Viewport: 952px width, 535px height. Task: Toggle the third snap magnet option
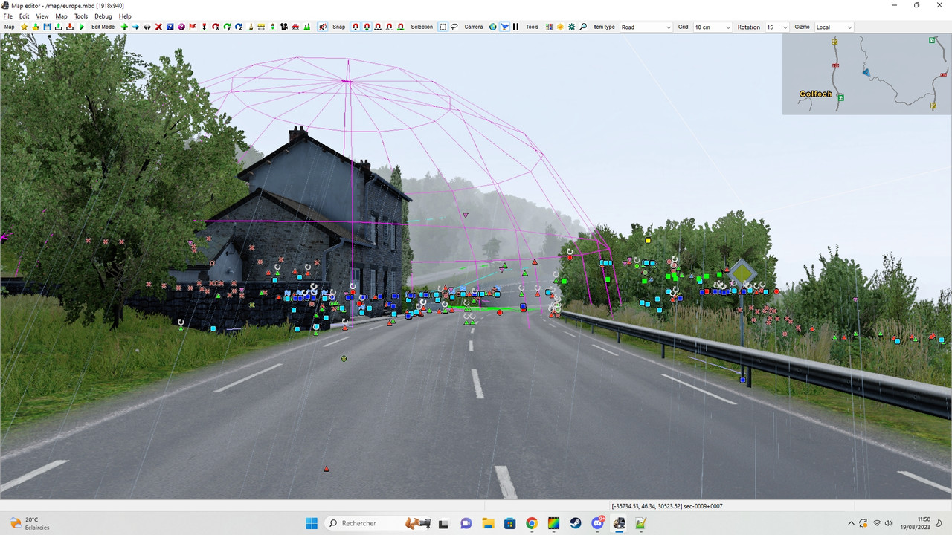pyautogui.click(x=377, y=27)
